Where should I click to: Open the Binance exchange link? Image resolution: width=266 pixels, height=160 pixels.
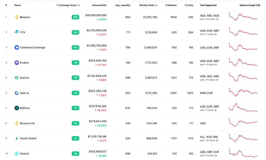pos(25,17)
